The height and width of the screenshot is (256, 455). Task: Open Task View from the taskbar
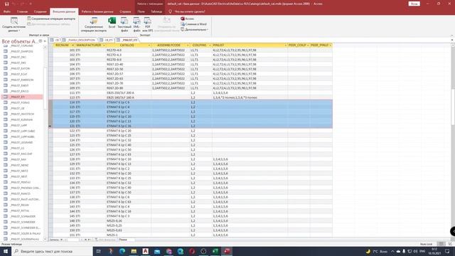pos(99,251)
